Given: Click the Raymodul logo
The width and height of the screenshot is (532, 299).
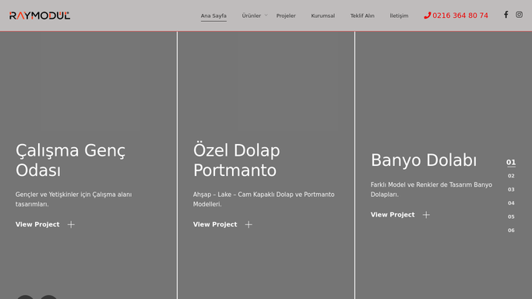Looking at the screenshot, I should pos(40,16).
